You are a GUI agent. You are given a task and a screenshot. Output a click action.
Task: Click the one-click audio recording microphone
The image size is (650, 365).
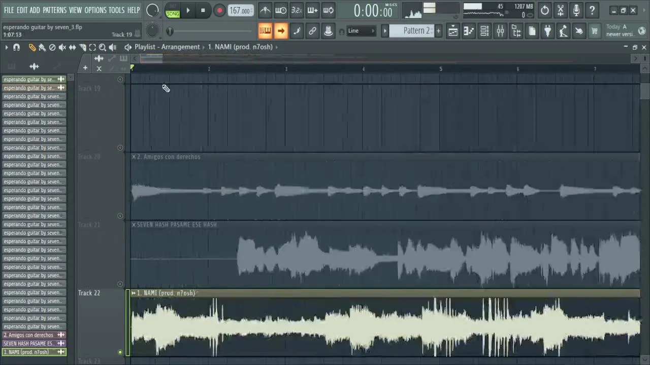(576, 10)
